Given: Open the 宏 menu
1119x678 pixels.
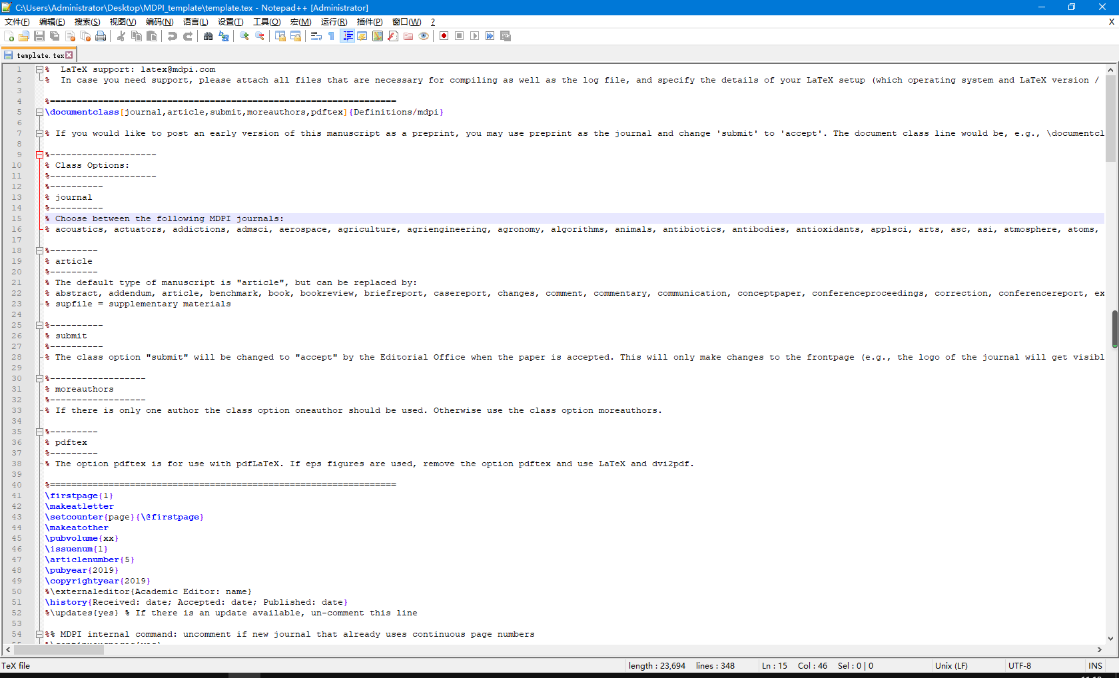Looking at the screenshot, I should (301, 22).
